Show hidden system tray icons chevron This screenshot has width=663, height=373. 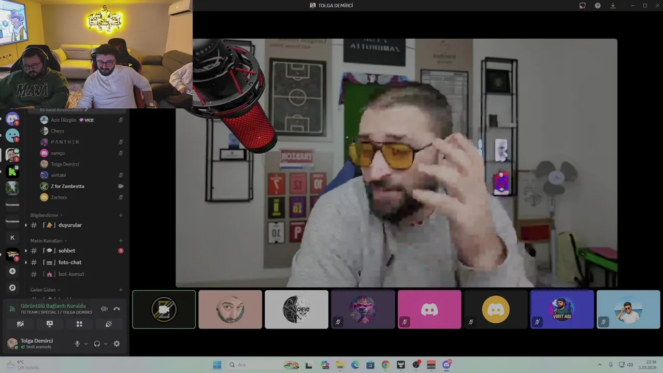pyautogui.click(x=600, y=365)
